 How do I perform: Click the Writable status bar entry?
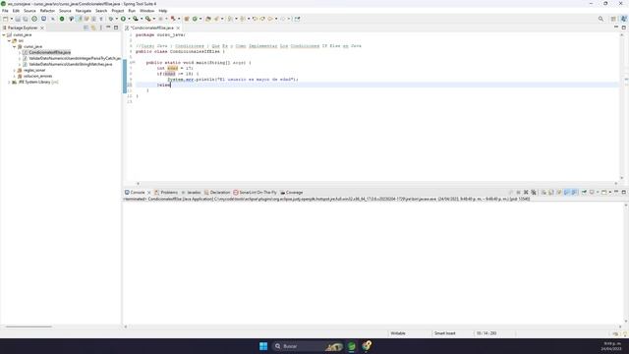pos(398,333)
